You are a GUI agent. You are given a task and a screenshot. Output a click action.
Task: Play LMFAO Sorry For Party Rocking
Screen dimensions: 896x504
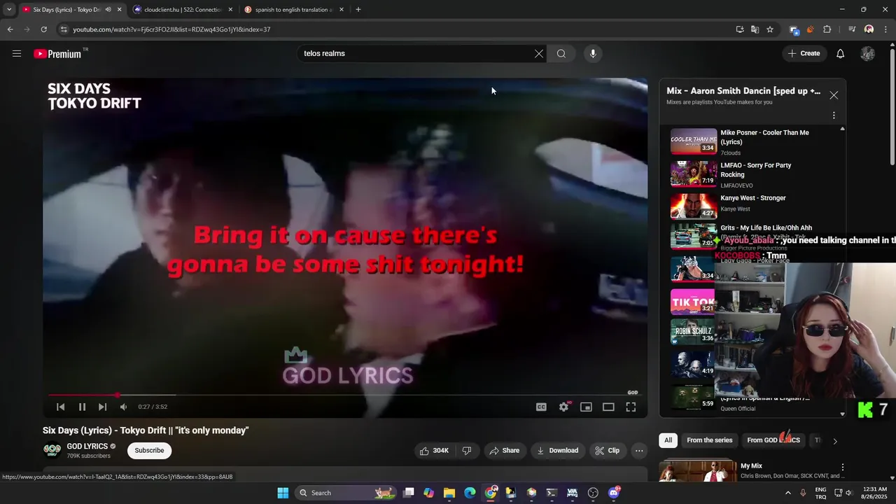tap(694, 174)
